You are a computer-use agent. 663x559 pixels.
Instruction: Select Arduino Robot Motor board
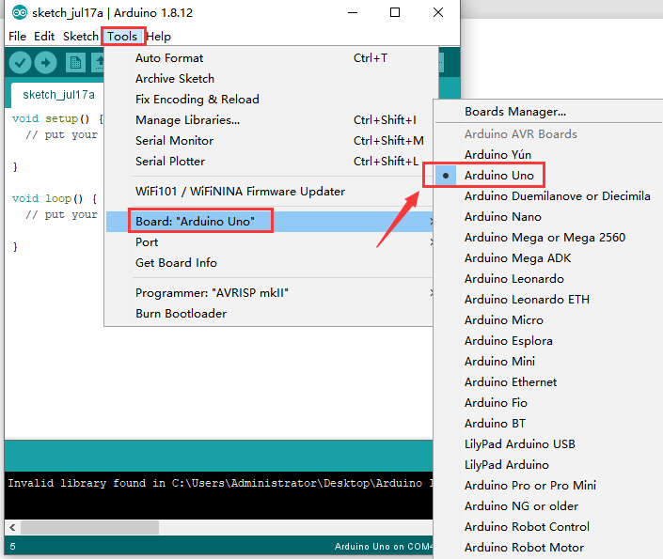pos(549,548)
